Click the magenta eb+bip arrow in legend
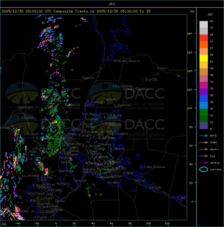This screenshot has width=224, height=227. (x=204, y=163)
